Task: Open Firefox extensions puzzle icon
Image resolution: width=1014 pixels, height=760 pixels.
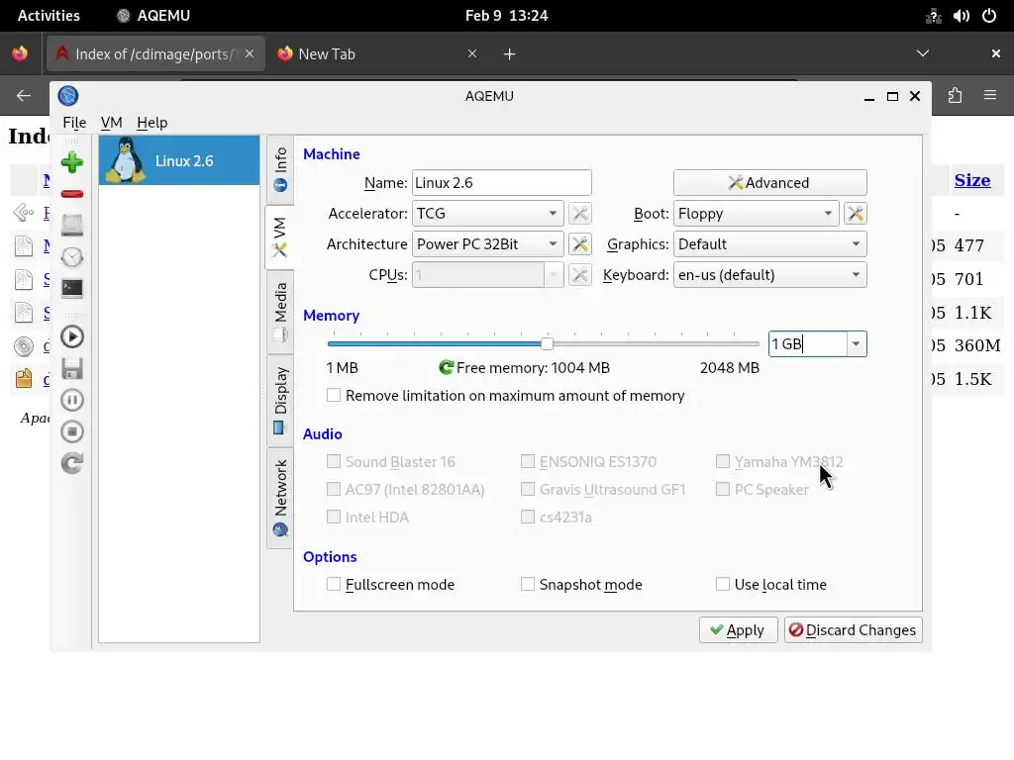Action: (x=955, y=96)
